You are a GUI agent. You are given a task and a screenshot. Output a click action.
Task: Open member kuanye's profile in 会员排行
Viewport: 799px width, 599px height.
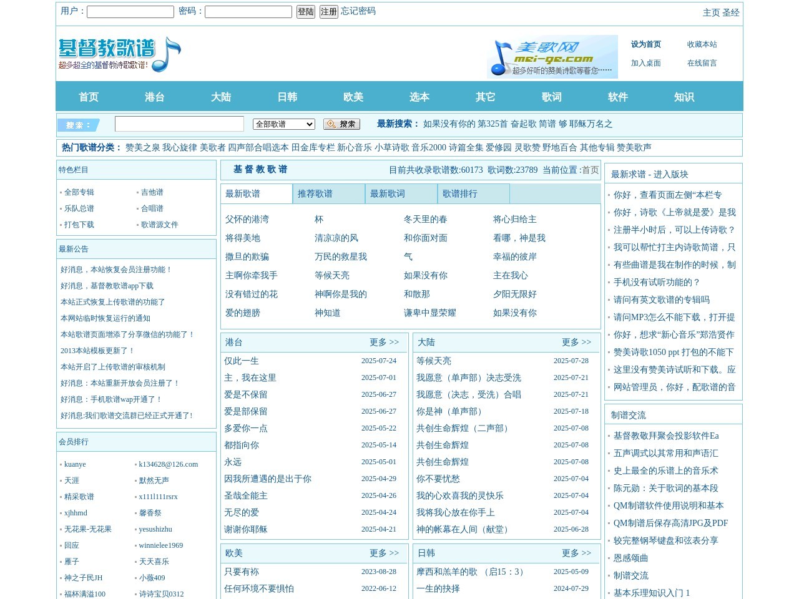(74, 464)
